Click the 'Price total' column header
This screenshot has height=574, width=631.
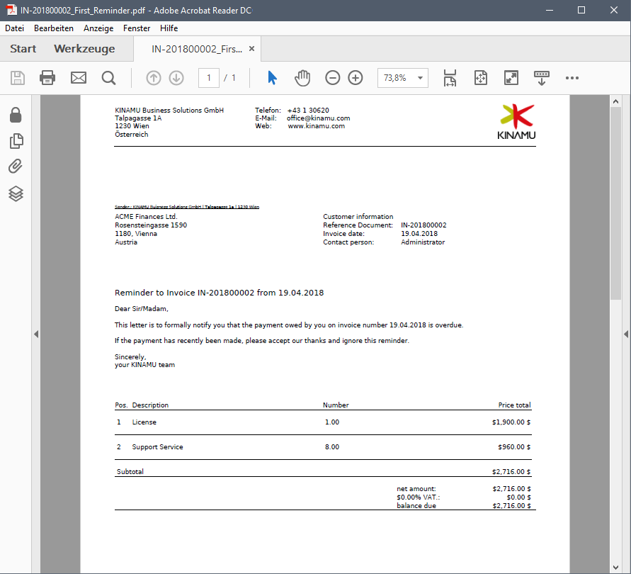pyautogui.click(x=514, y=405)
